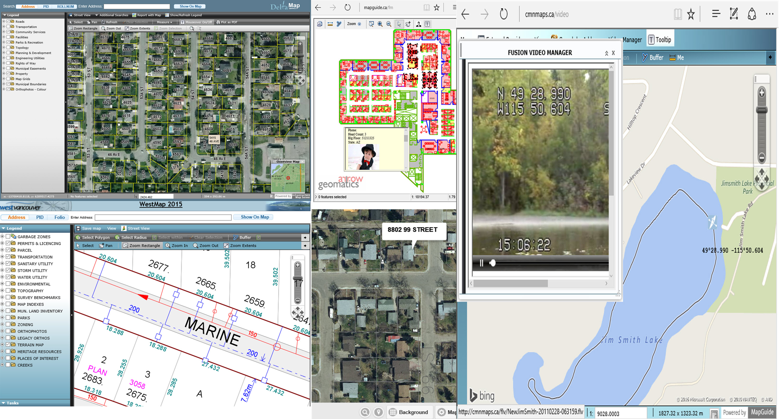Toggle the tooltip T icon in mapguide.ca toolbar
This screenshot has height=419, width=780.
(x=427, y=24)
